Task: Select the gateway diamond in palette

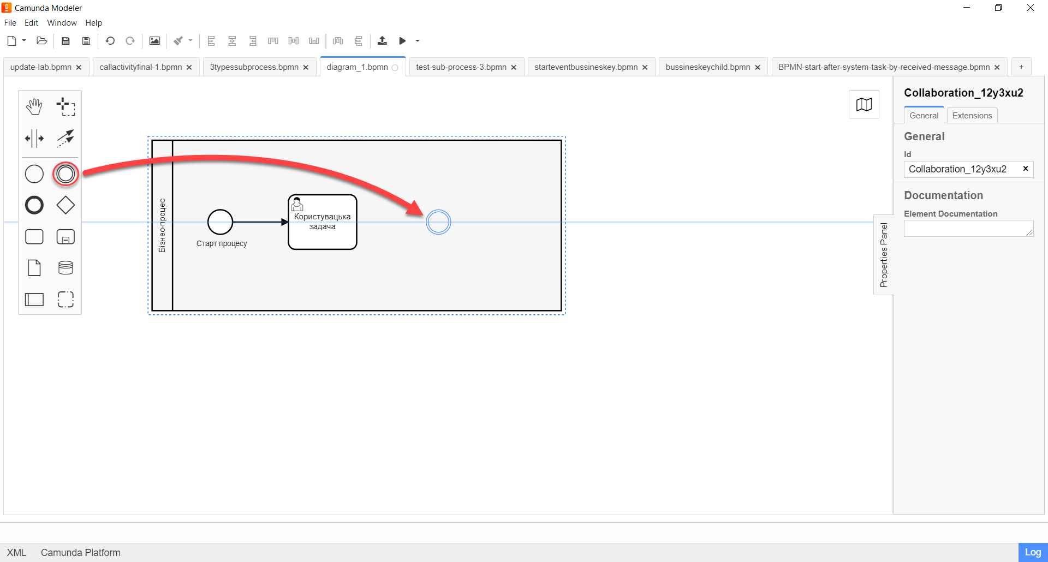Action: click(x=65, y=205)
